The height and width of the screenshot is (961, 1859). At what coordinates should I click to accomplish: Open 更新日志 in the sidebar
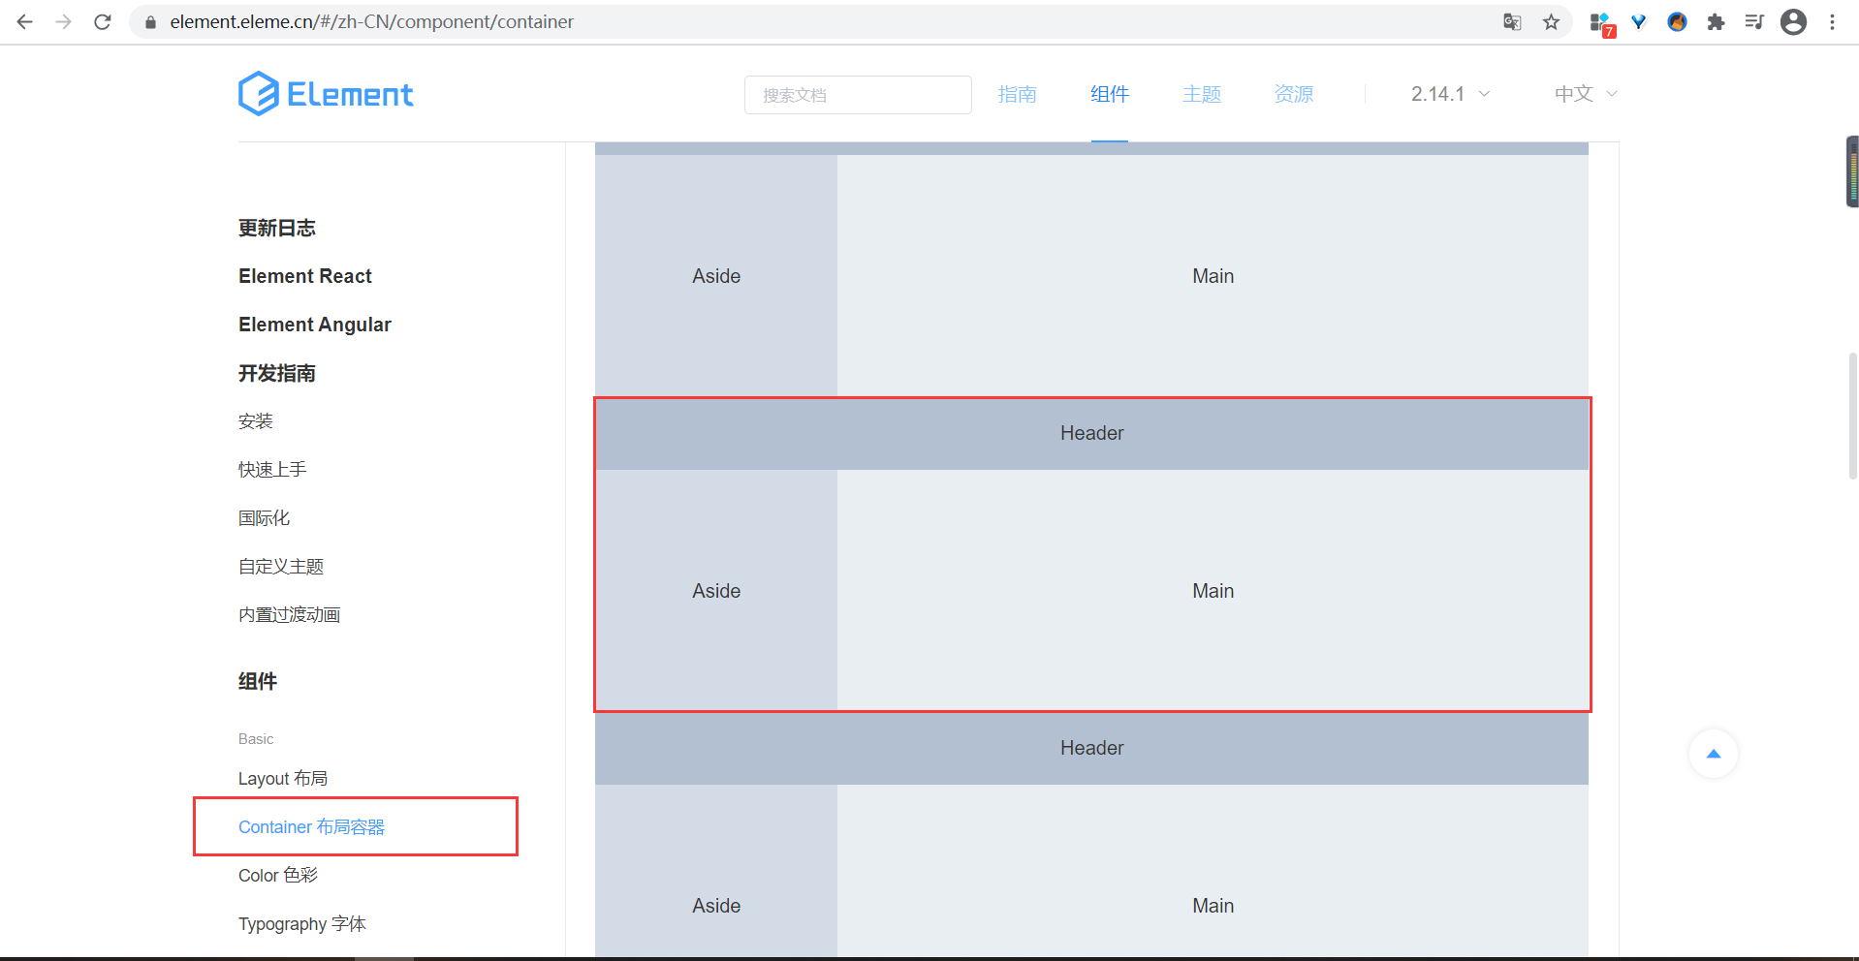pyautogui.click(x=277, y=228)
